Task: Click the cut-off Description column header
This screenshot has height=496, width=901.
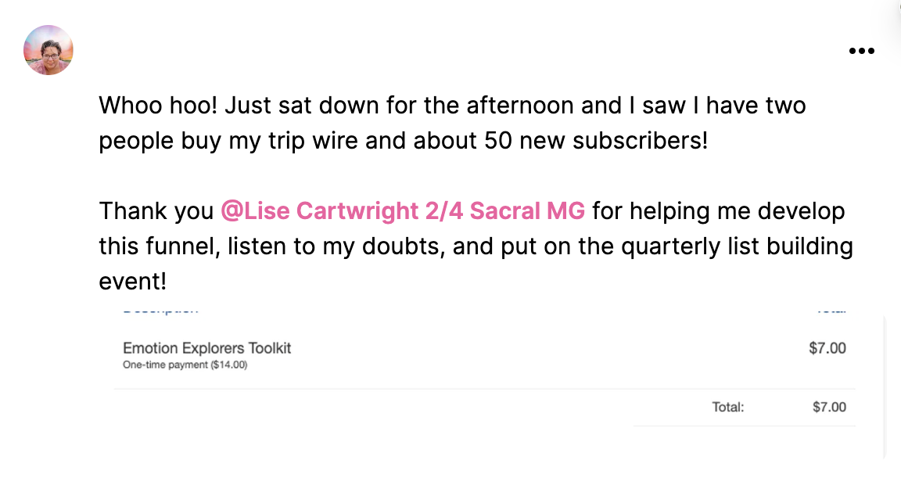Action: pos(160,312)
